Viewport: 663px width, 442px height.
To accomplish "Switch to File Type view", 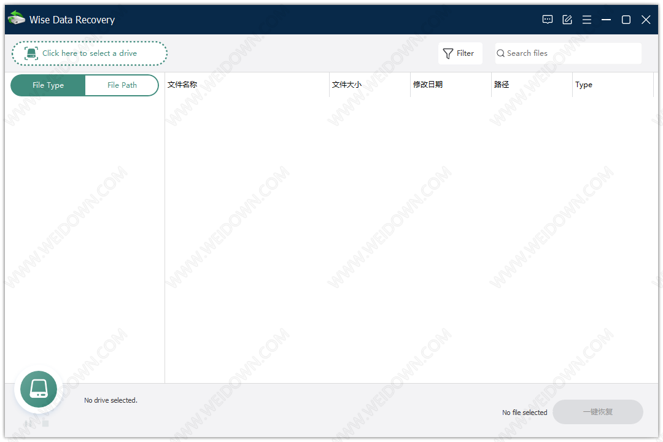I will click(x=48, y=85).
